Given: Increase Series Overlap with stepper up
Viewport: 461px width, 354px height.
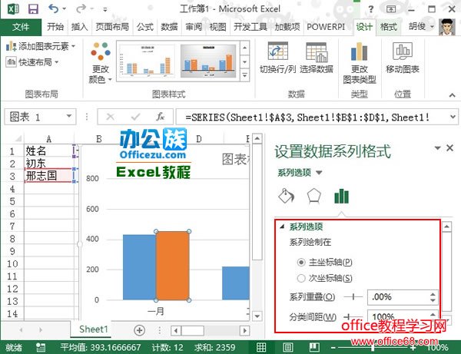Looking at the screenshot, I should [x=433, y=294].
